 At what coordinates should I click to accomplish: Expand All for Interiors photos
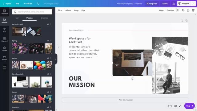click(x=49, y=107)
